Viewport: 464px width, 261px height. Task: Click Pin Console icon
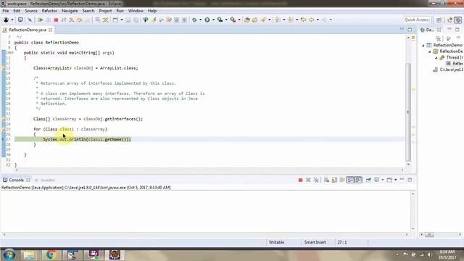[368, 180]
